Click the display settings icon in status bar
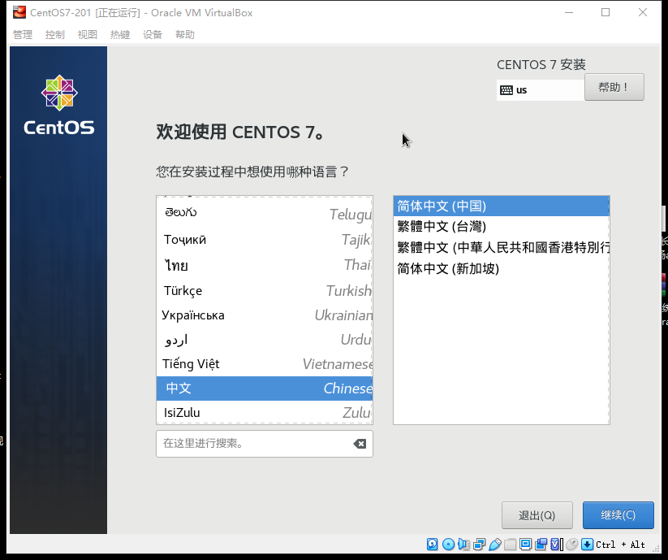The width and height of the screenshot is (668, 560). pyautogui.click(x=525, y=545)
